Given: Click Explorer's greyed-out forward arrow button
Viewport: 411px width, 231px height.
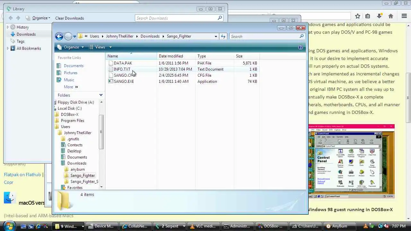Looking at the screenshot, I should pyautogui.click(x=68, y=36).
